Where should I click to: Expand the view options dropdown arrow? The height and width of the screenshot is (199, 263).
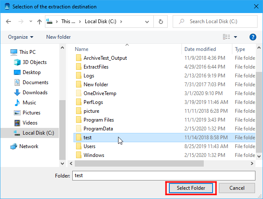(x=235, y=37)
